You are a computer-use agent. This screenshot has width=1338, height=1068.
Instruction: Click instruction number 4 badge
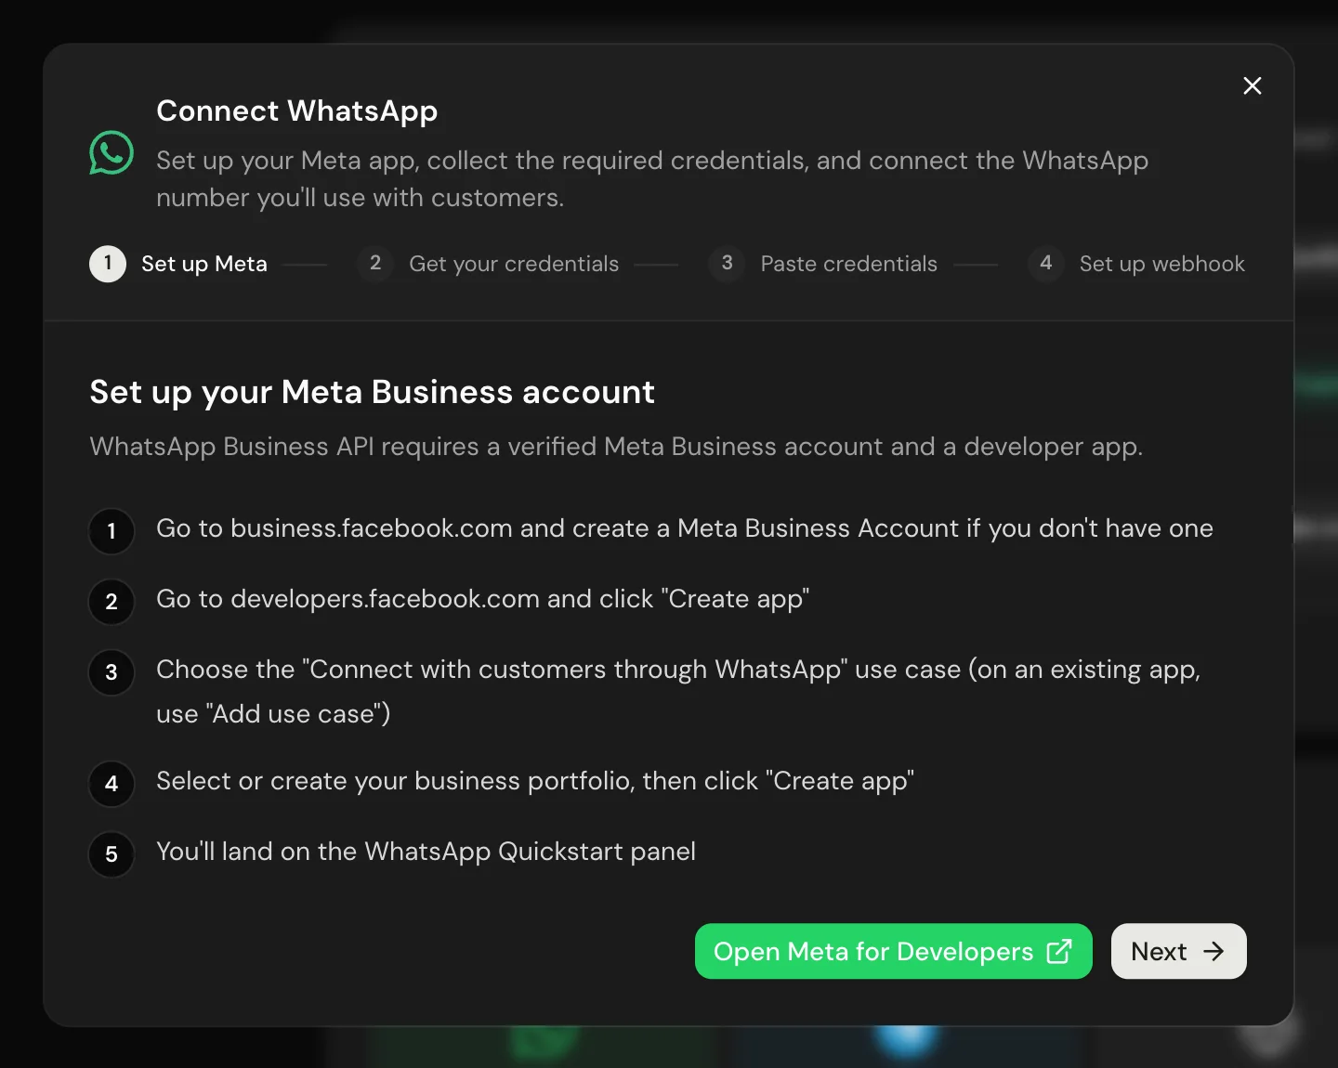pos(111,784)
